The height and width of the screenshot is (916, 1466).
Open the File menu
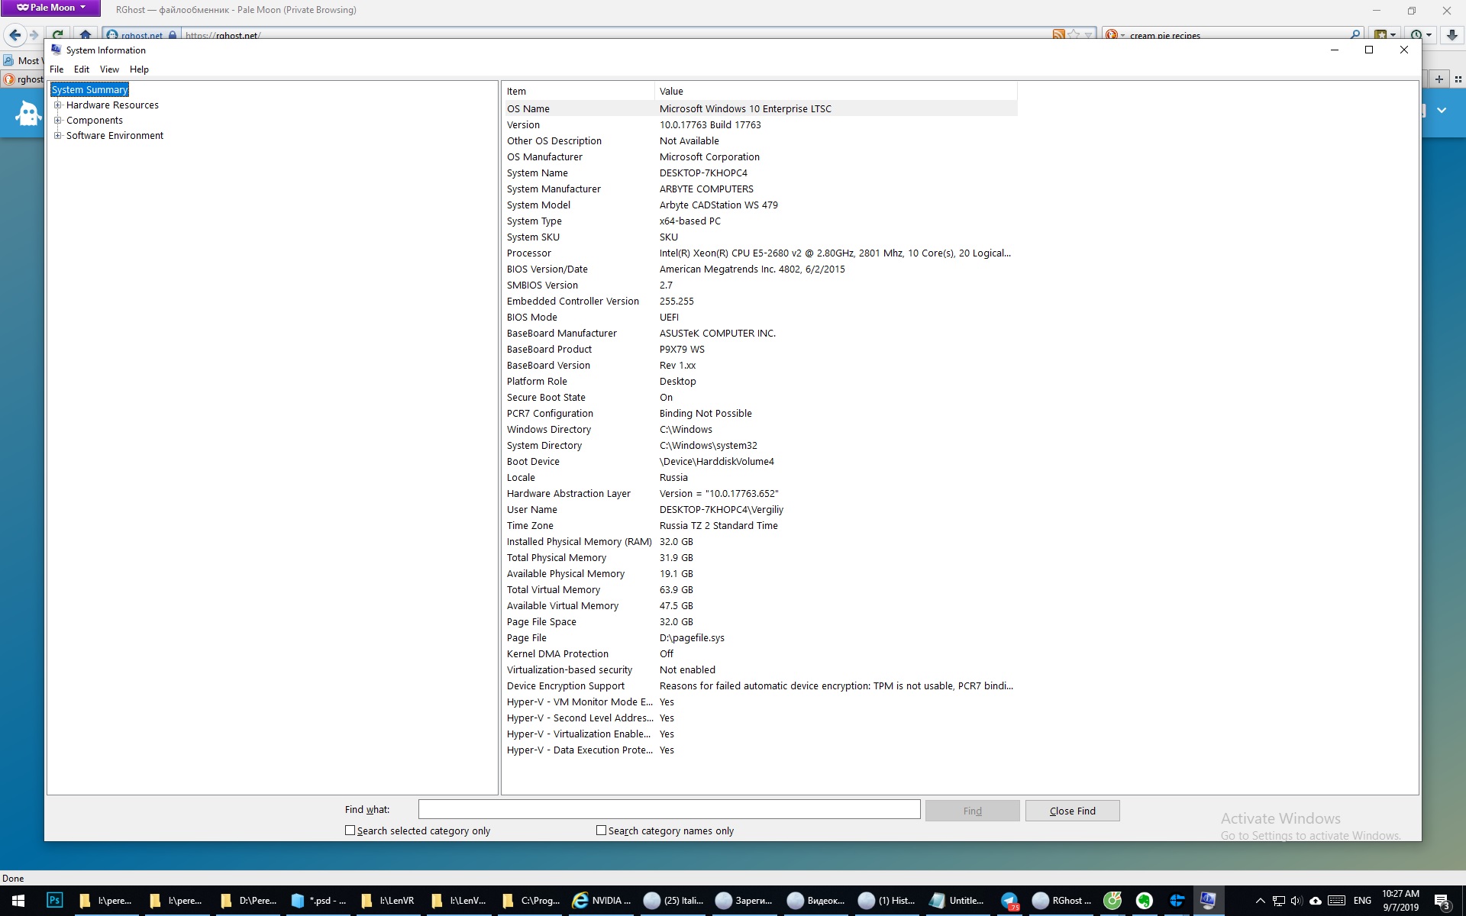(57, 69)
